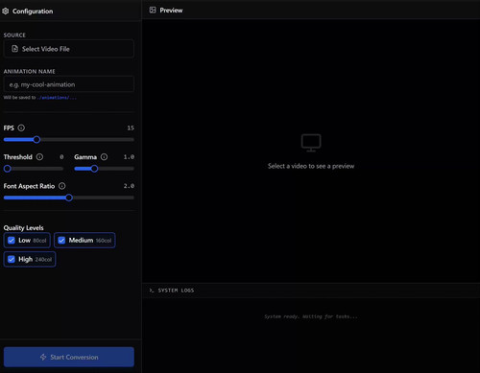Click the ./animations/... save path link

coord(57,98)
